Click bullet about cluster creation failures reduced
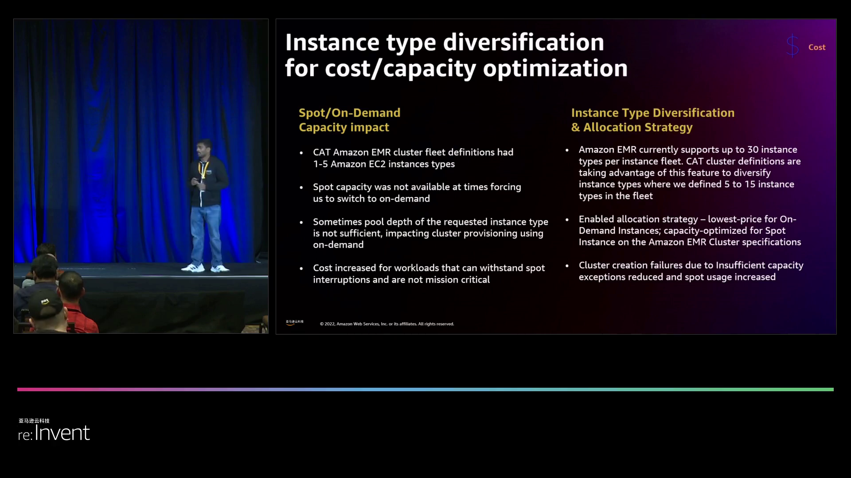This screenshot has height=478, width=851. (690, 271)
